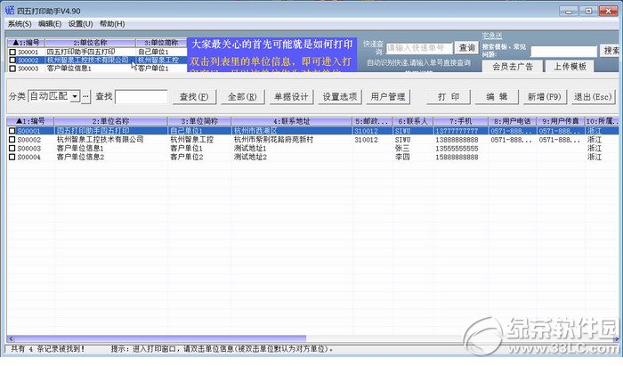Sort top list by 2:单位名称 header

[x=90, y=43]
